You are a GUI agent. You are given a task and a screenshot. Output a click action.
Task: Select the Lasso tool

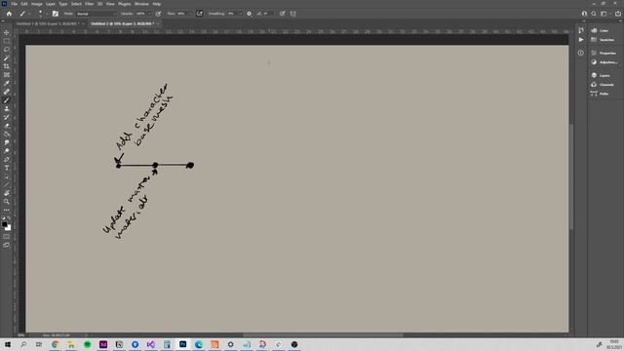pos(7,50)
